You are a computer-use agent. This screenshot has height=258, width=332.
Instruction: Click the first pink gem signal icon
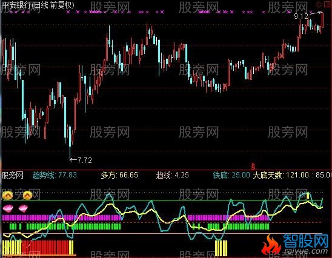point(8,208)
